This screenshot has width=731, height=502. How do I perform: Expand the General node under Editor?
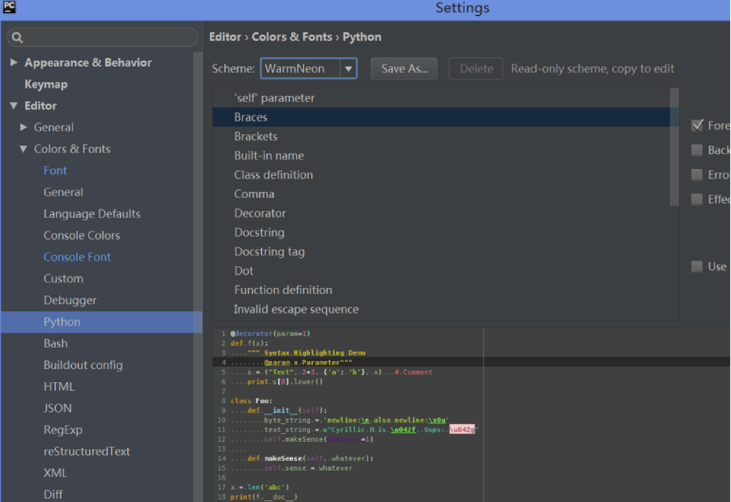[x=23, y=127]
